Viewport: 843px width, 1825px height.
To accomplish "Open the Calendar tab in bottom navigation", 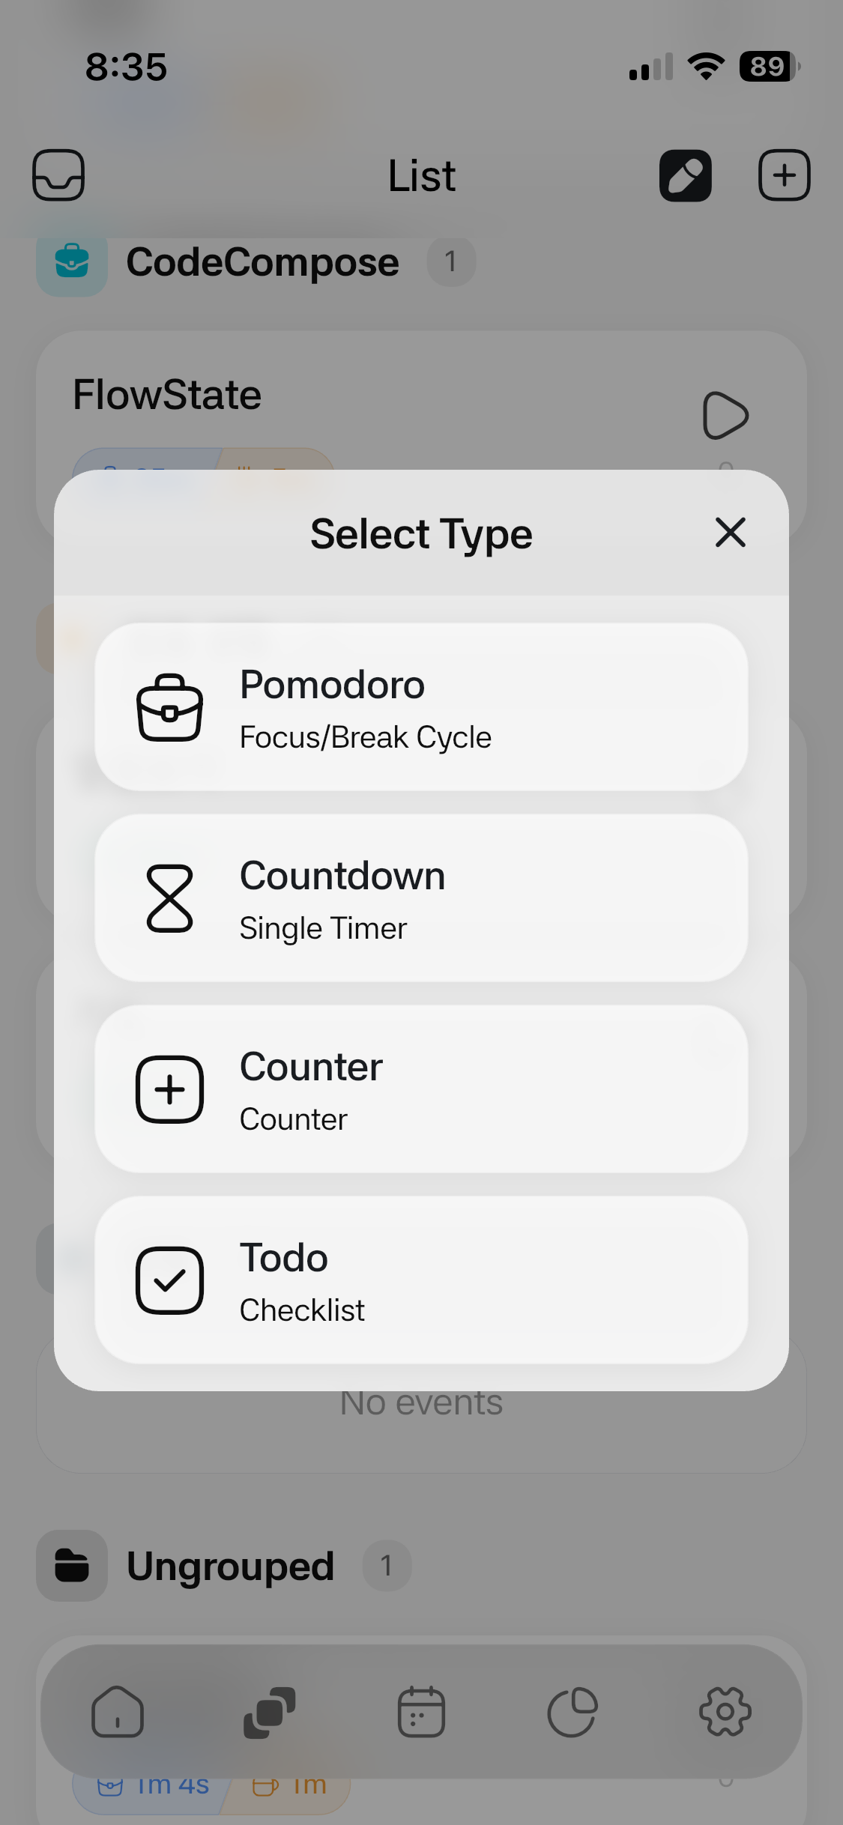I will click(421, 1710).
